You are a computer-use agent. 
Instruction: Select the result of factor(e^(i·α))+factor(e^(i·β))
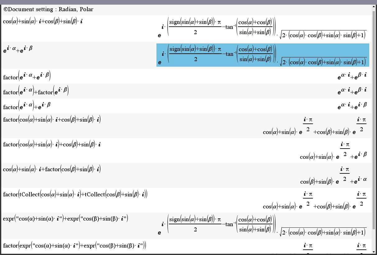[352, 91]
